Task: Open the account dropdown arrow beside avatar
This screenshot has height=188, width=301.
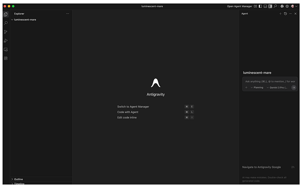Action: (x=296, y=6)
